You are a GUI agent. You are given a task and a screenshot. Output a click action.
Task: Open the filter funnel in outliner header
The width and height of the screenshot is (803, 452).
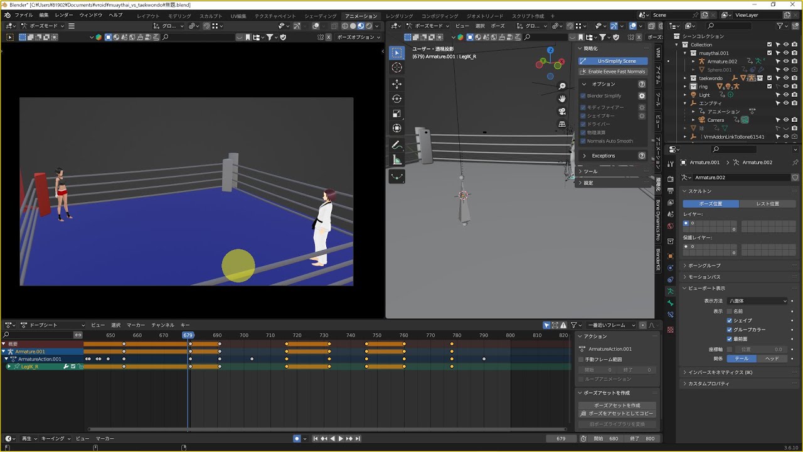780,26
